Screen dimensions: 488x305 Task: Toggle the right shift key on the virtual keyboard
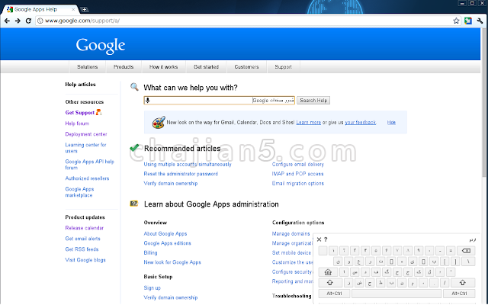pos(463,283)
